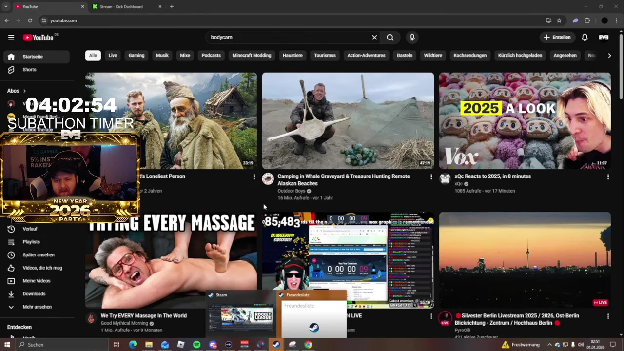The height and width of the screenshot is (351, 624).
Task: Open the YouTube hamburger guide menu
Action: click(11, 37)
